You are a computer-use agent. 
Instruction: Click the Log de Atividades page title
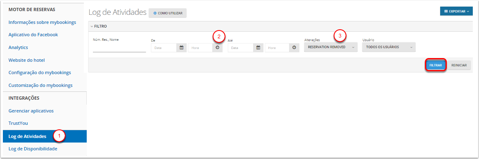coord(117,12)
